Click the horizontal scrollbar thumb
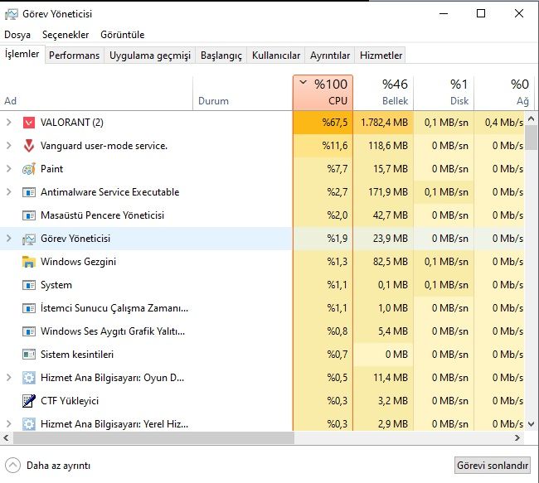 click(153, 438)
